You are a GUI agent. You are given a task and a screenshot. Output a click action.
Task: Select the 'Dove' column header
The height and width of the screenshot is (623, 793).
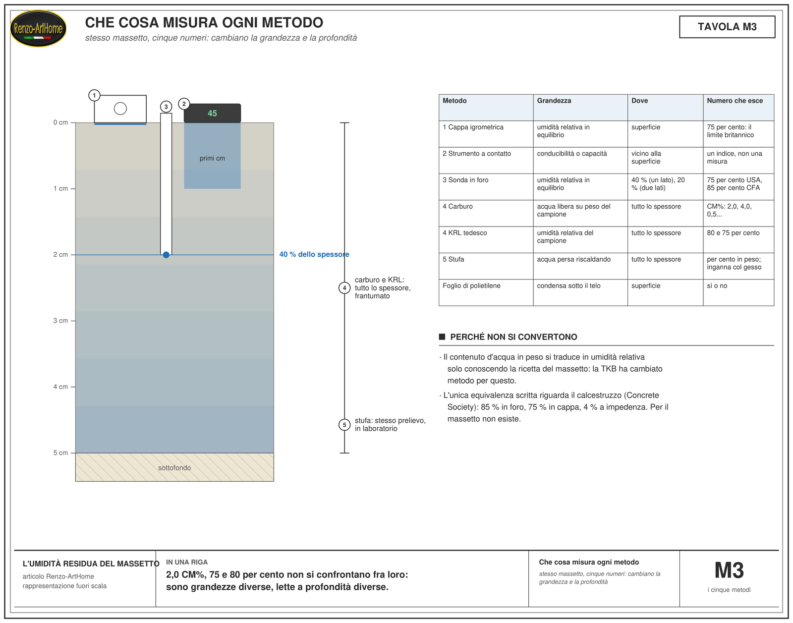coord(665,108)
